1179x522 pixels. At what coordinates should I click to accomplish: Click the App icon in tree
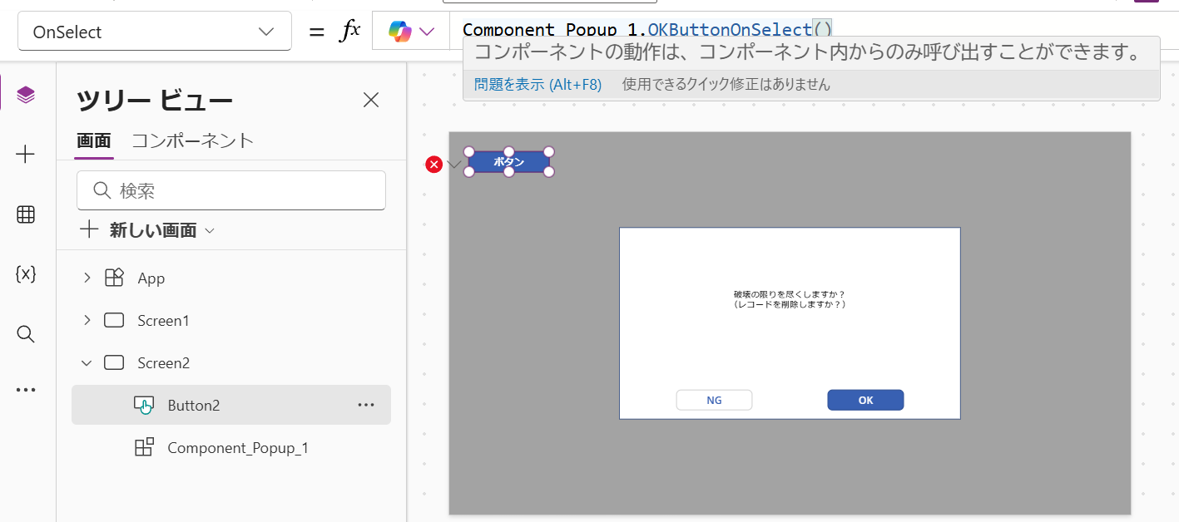pyautogui.click(x=114, y=278)
